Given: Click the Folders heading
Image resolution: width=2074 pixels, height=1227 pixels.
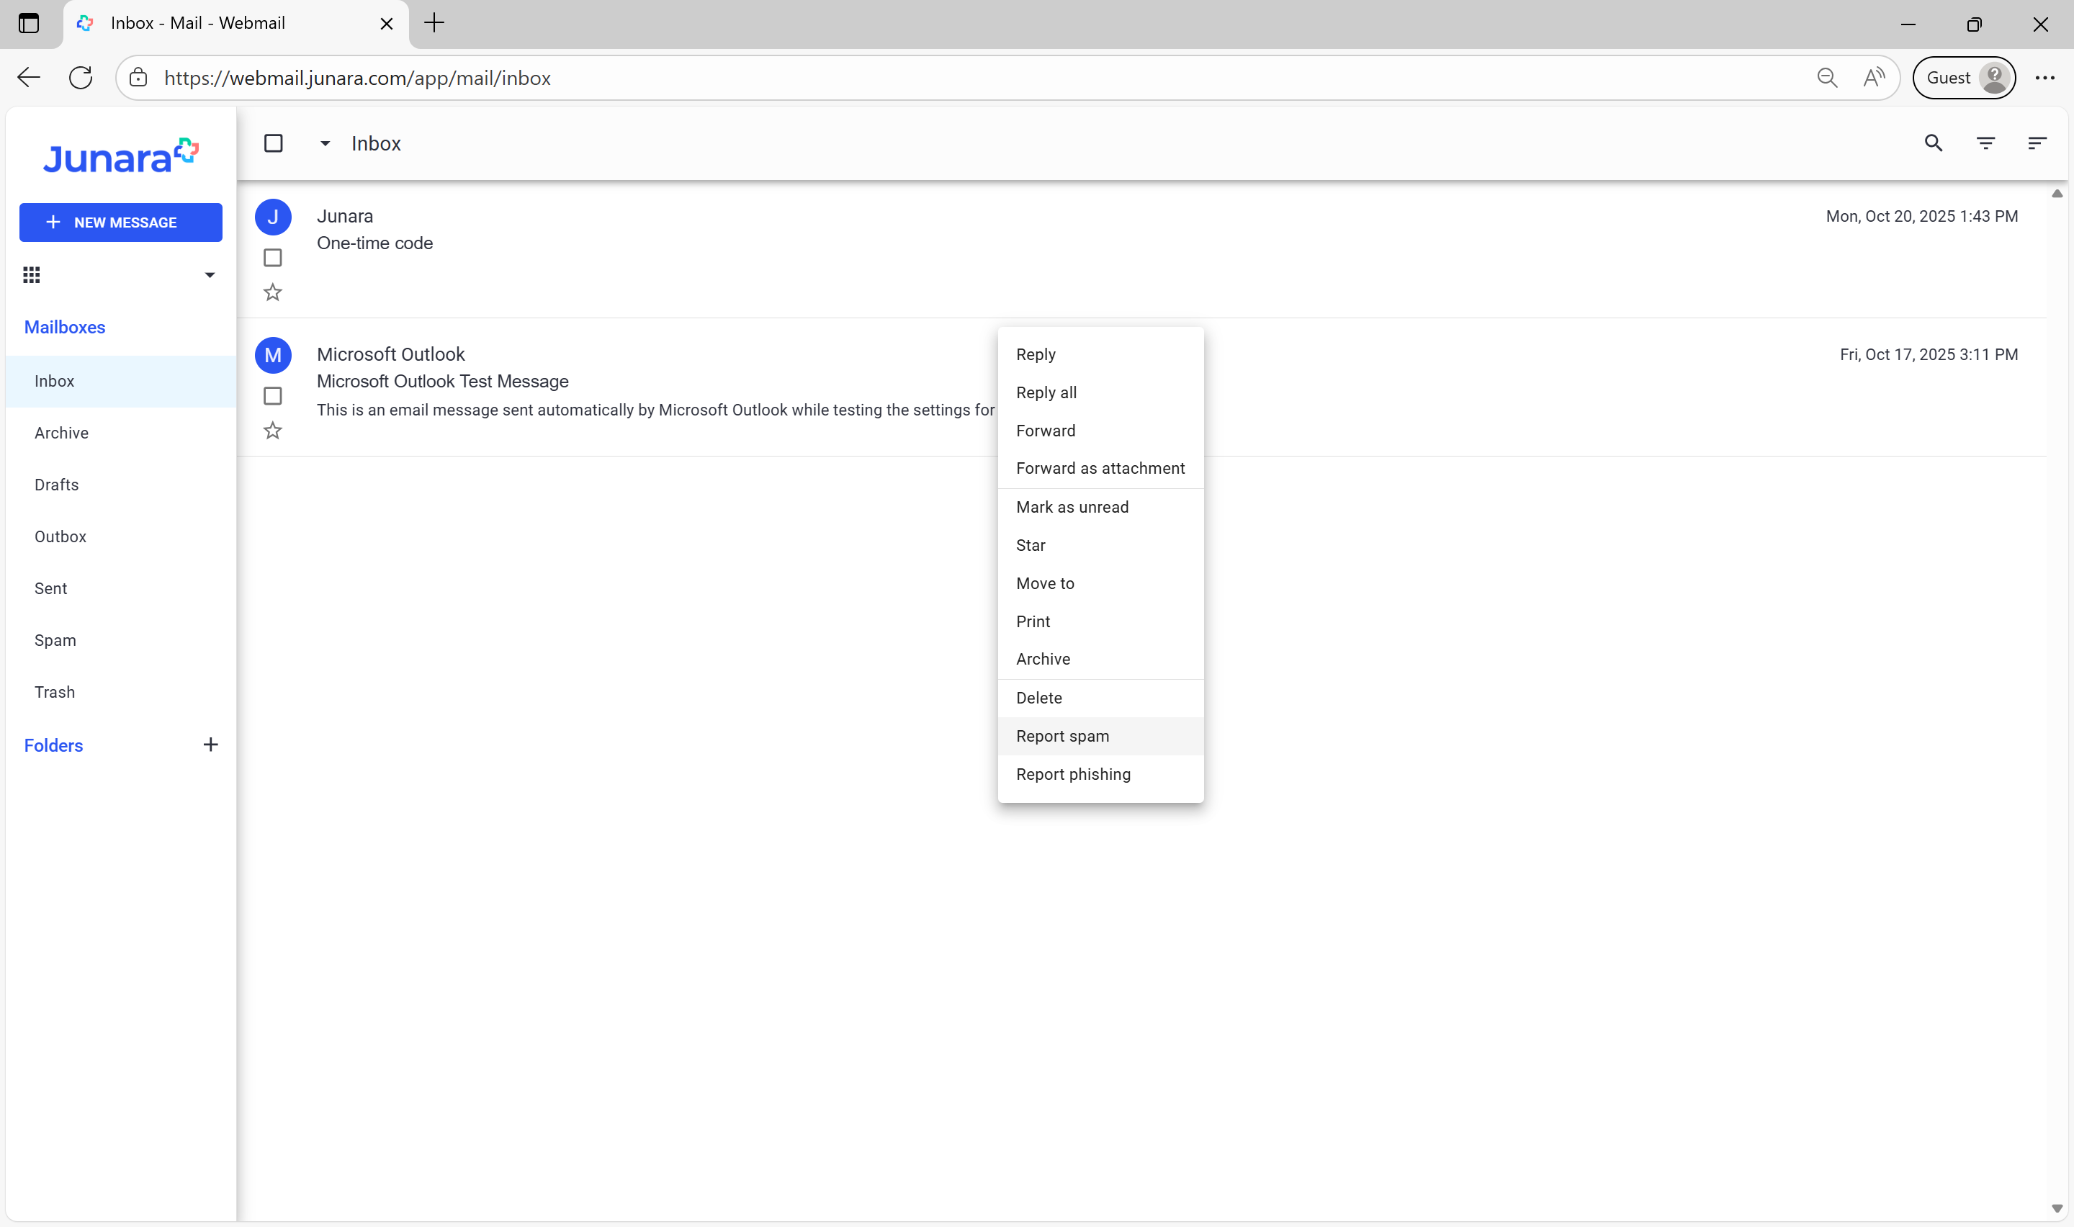Looking at the screenshot, I should (54, 746).
